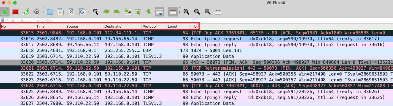
Task: Restart the current capture
Action: point(26,12)
